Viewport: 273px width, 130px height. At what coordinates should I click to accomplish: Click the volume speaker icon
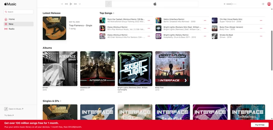click(x=225, y=4)
